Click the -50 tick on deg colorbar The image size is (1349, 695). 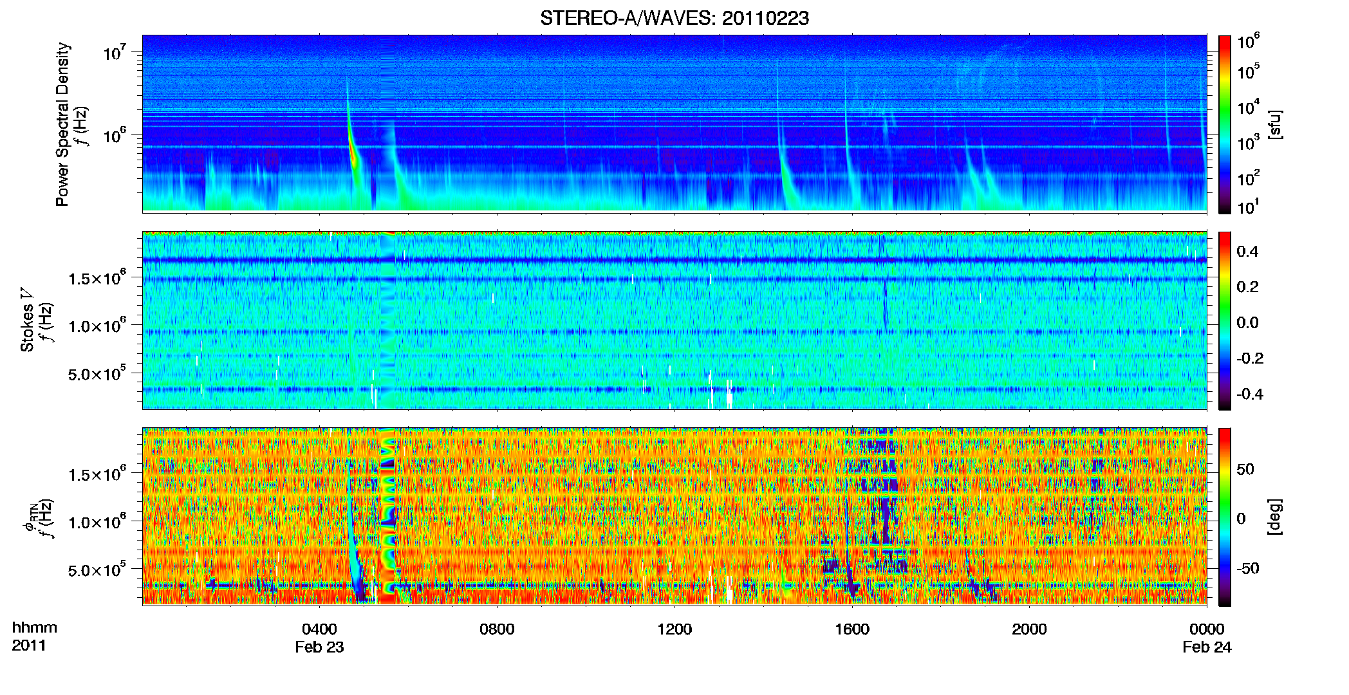coord(1247,568)
